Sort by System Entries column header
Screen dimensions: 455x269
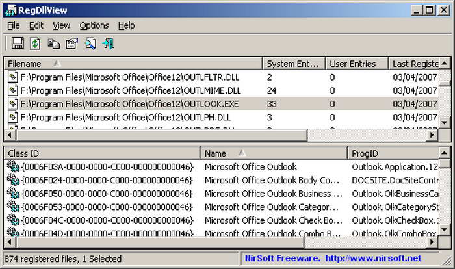coord(294,64)
